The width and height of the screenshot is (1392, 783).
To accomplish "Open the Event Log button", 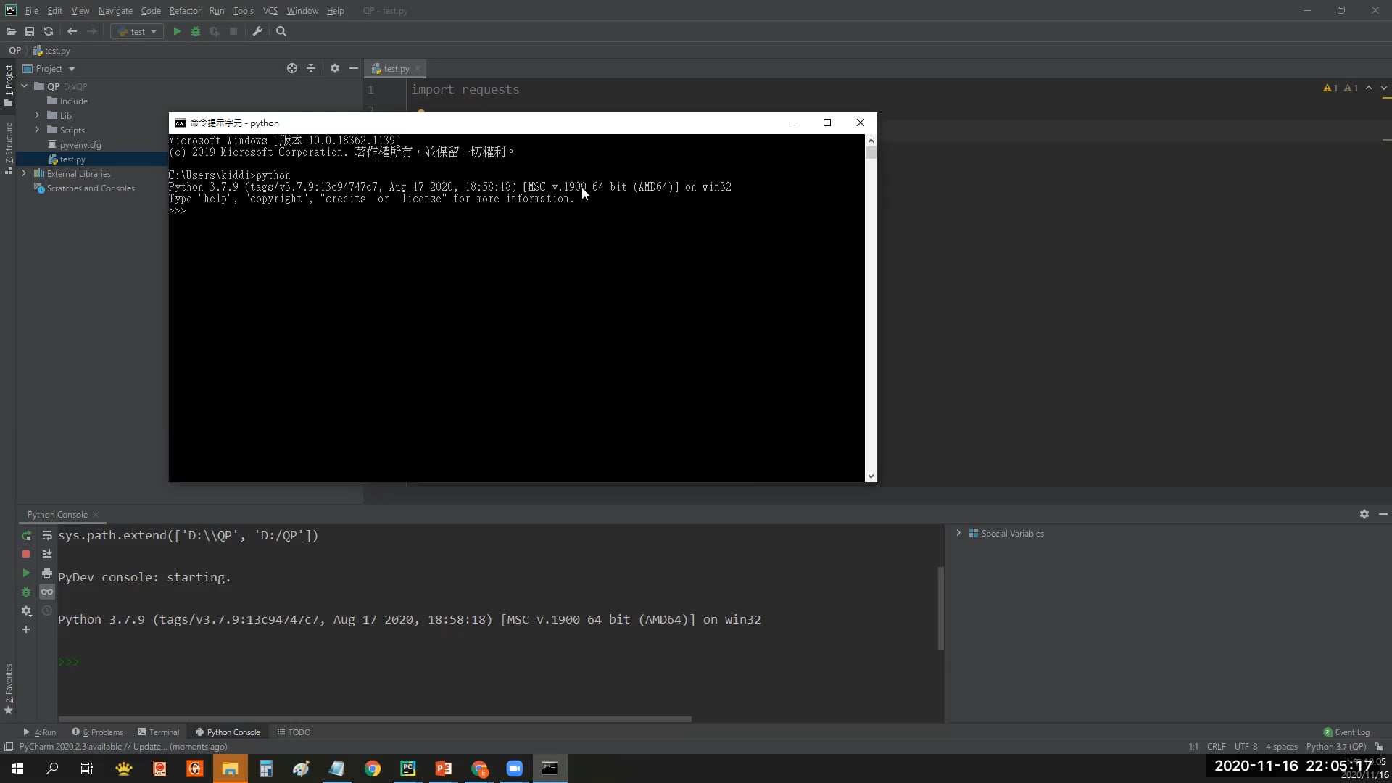I will click(x=1347, y=732).
